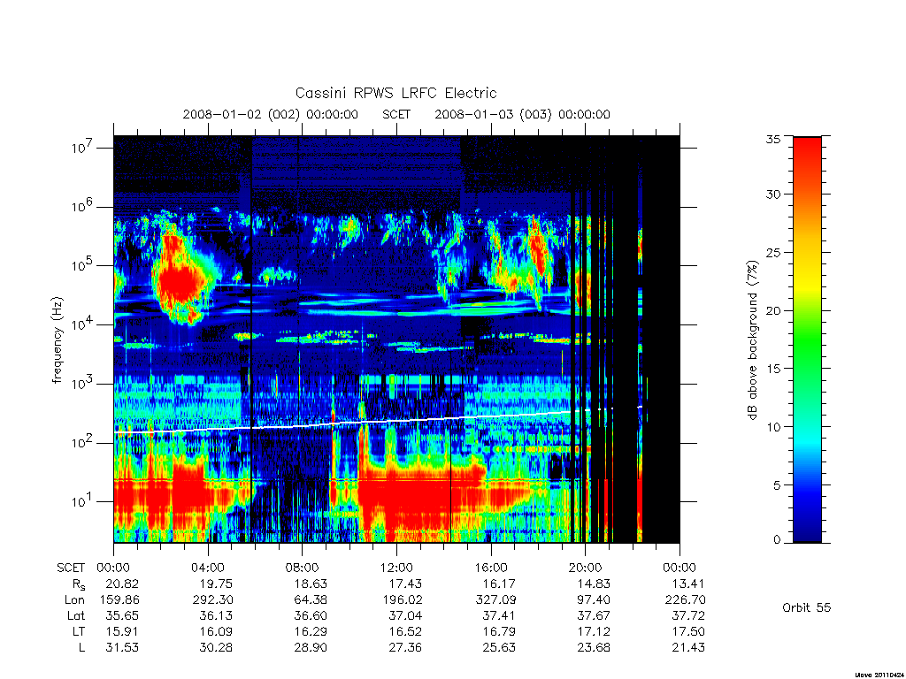Click the Lon value '327.09'
This screenshot has height=679, width=906.
495,600
